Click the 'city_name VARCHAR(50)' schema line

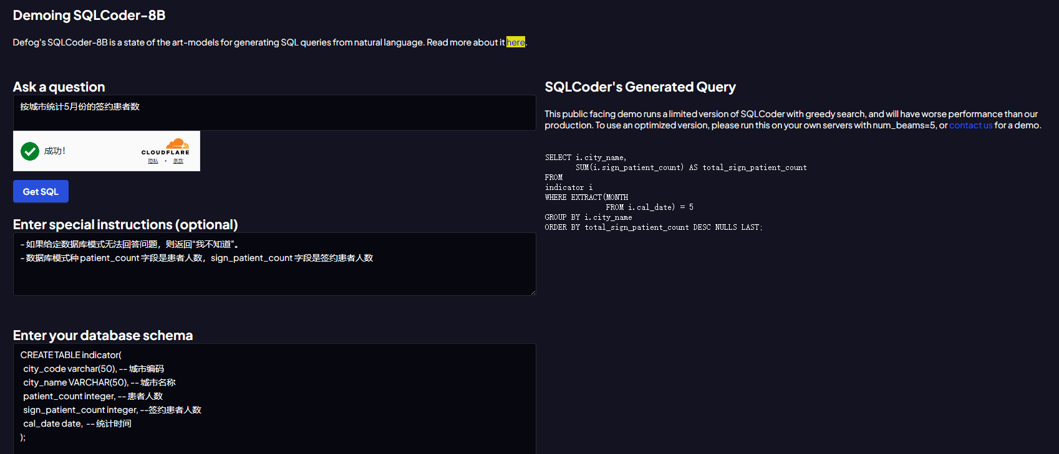(x=99, y=382)
